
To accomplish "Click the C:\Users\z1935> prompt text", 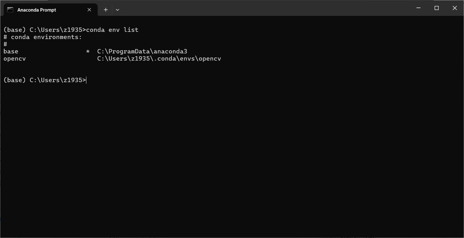I will click(x=56, y=80).
